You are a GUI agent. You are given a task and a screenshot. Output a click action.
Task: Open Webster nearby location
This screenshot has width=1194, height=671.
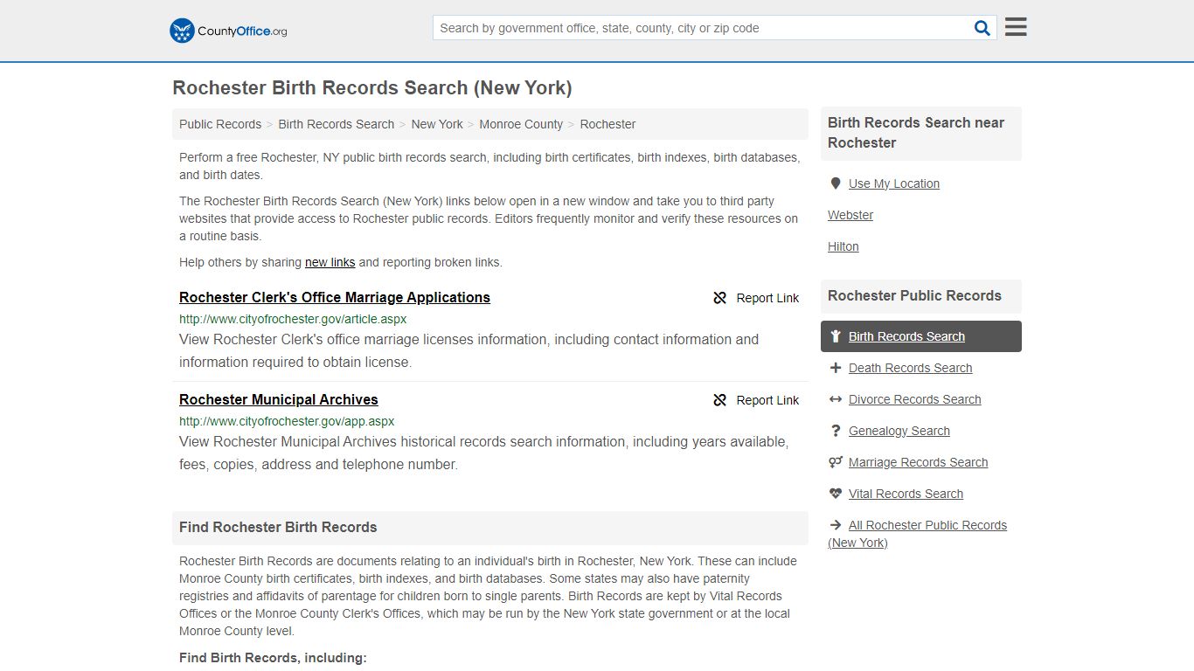[850, 215]
